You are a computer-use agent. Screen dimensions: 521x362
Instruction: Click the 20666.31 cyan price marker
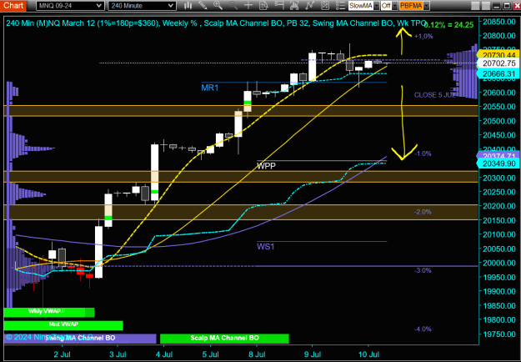pos(498,73)
